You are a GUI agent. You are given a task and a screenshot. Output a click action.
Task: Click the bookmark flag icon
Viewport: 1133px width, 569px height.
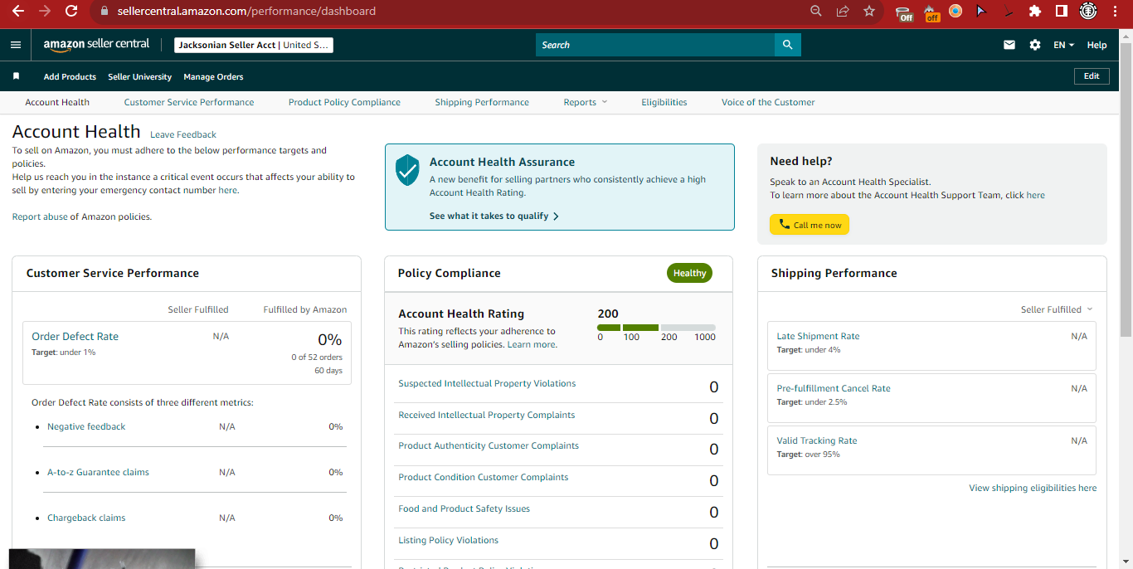(16, 76)
